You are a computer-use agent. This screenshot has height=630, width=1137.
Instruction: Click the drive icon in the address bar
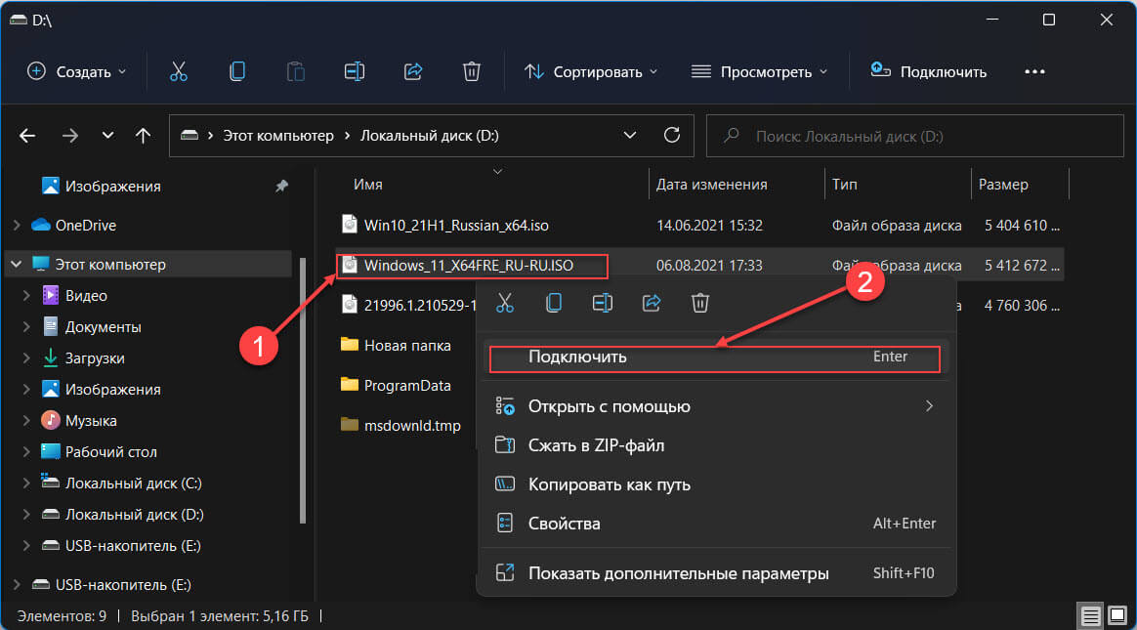[189, 135]
